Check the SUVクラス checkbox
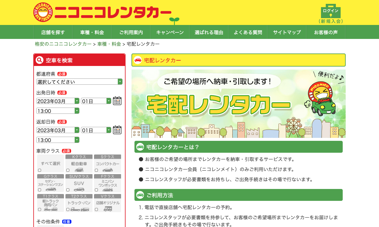The image size is (379, 227). 68,190
